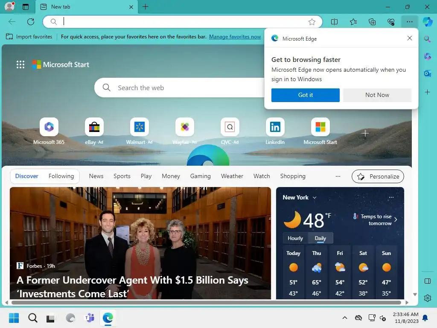Click the horizontal page scrollbar

pyautogui.click(x=206, y=303)
